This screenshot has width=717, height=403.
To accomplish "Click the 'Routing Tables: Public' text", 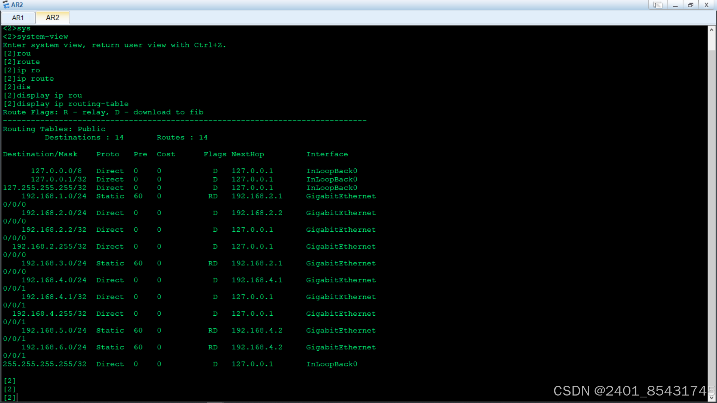I will pos(54,129).
